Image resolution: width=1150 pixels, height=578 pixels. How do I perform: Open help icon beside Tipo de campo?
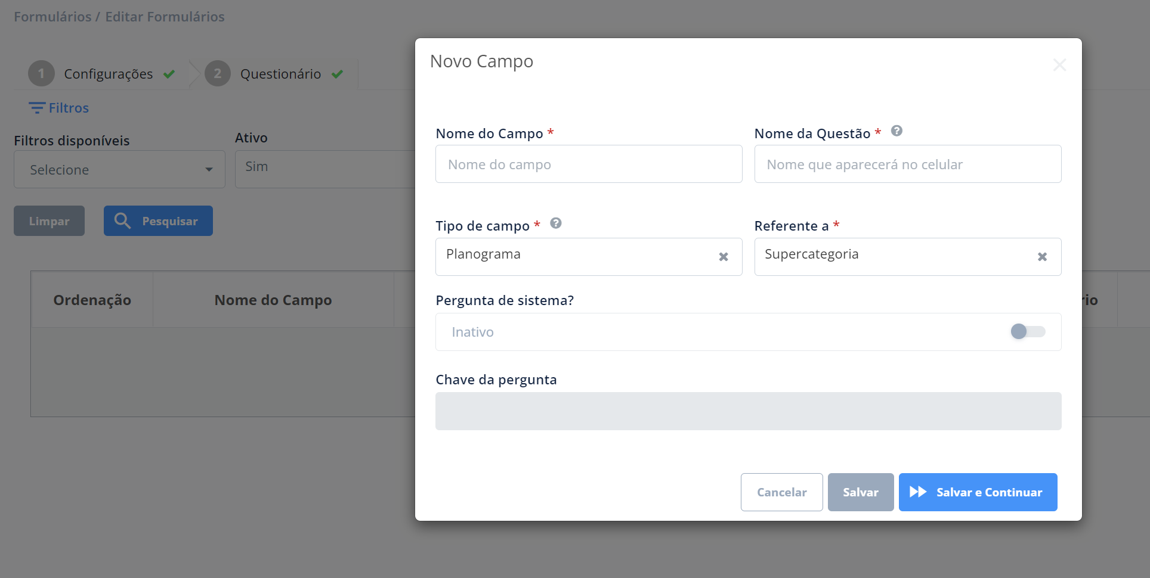(x=556, y=223)
